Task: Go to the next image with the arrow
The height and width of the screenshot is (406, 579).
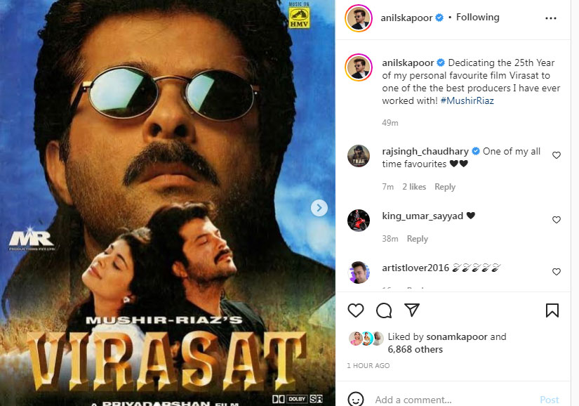Action: 319,208
